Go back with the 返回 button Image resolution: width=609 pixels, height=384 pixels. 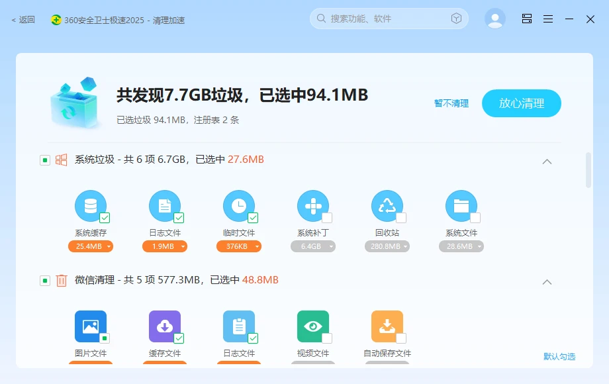click(x=23, y=20)
